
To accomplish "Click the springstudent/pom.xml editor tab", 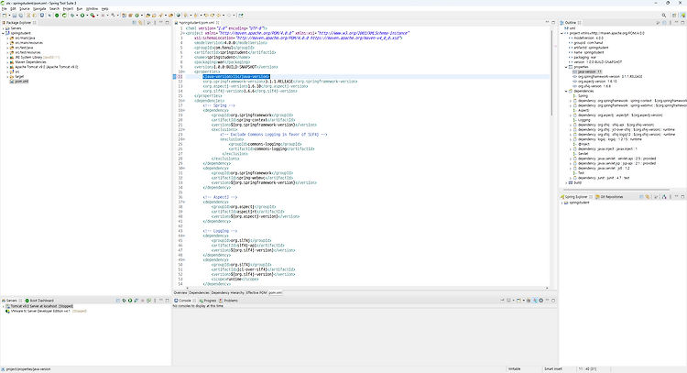I will click(197, 22).
